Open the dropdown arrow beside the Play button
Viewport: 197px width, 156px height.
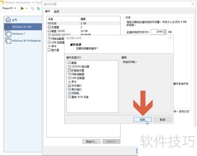pyautogui.click(x=27, y=8)
